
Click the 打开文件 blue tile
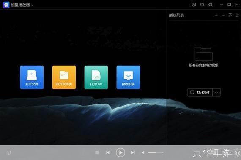(x=32, y=77)
